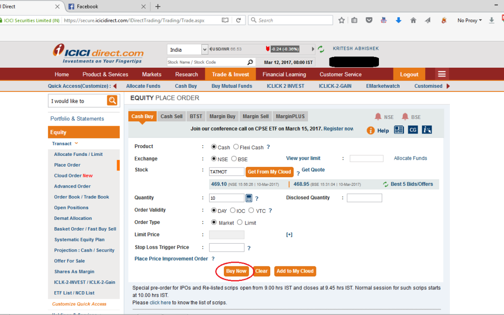Click the Facebook tab favicon
Viewport: 504px width, 315px height.
71,7
